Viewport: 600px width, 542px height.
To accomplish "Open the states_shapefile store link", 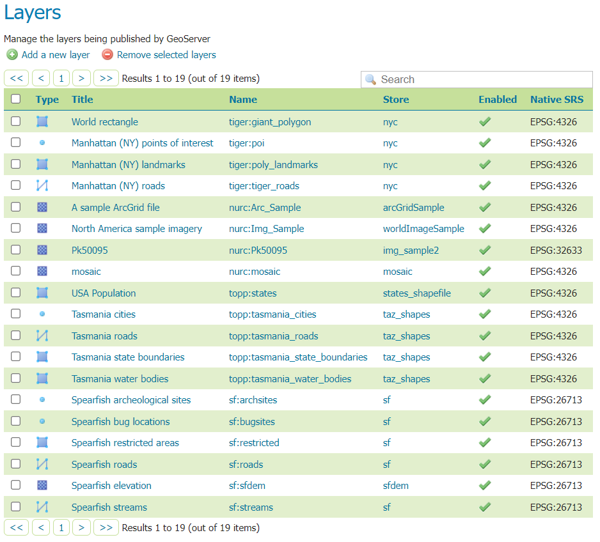I will 416,293.
